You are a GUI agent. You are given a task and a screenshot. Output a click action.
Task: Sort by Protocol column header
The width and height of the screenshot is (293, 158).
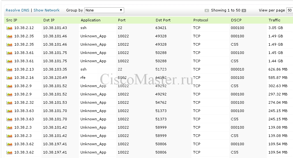200,20
